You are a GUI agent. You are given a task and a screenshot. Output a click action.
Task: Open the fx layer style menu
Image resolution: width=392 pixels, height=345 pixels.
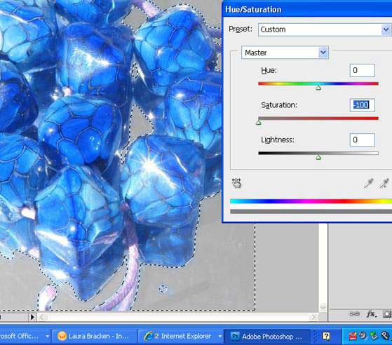[371, 313]
